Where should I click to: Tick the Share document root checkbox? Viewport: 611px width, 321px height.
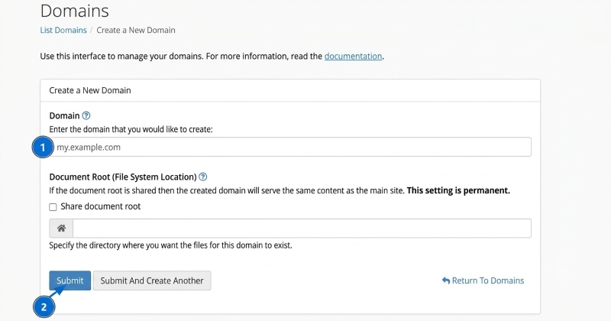pos(53,207)
